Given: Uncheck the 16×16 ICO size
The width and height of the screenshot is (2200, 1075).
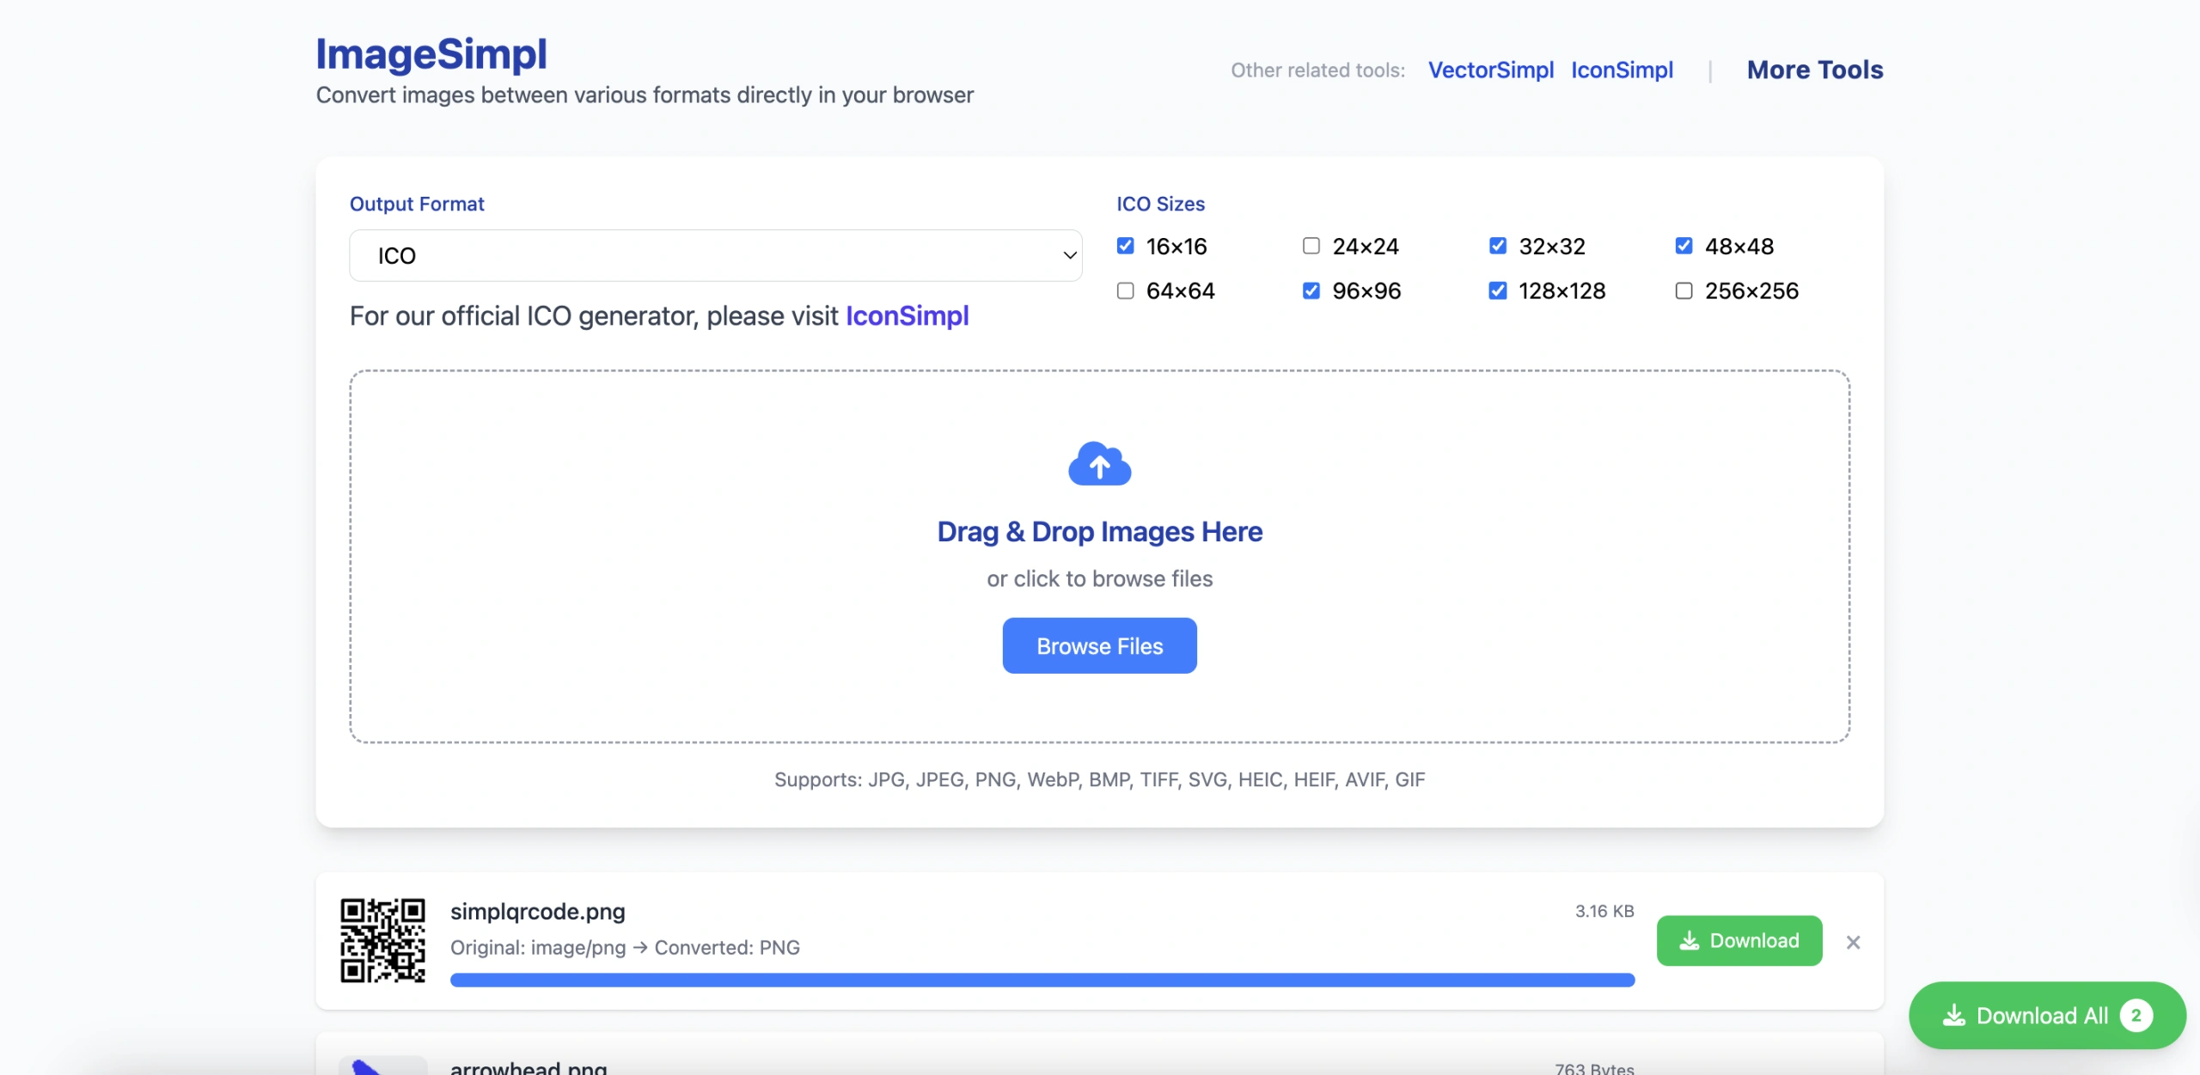Looking at the screenshot, I should coord(1125,246).
